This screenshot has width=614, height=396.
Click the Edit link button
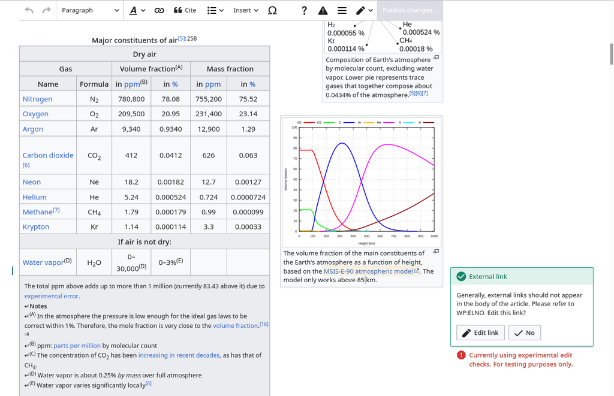(480, 332)
